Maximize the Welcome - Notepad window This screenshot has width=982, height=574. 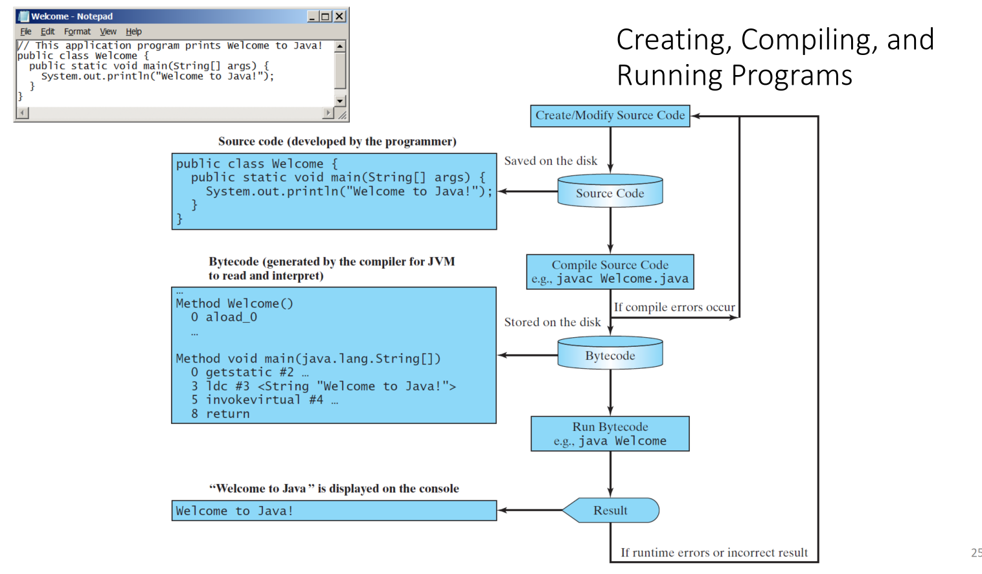pos(325,16)
